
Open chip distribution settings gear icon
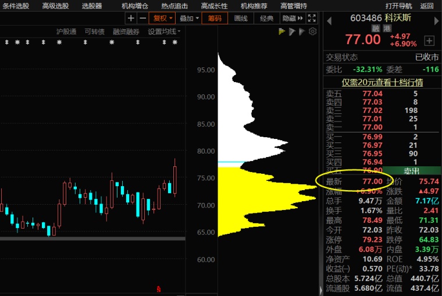[x=313, y=31]
